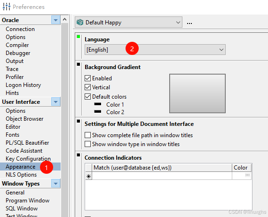This screenshot has height=217, width=268.
Task: Open the Default Happy preference set dropdown
Action: 128,22
